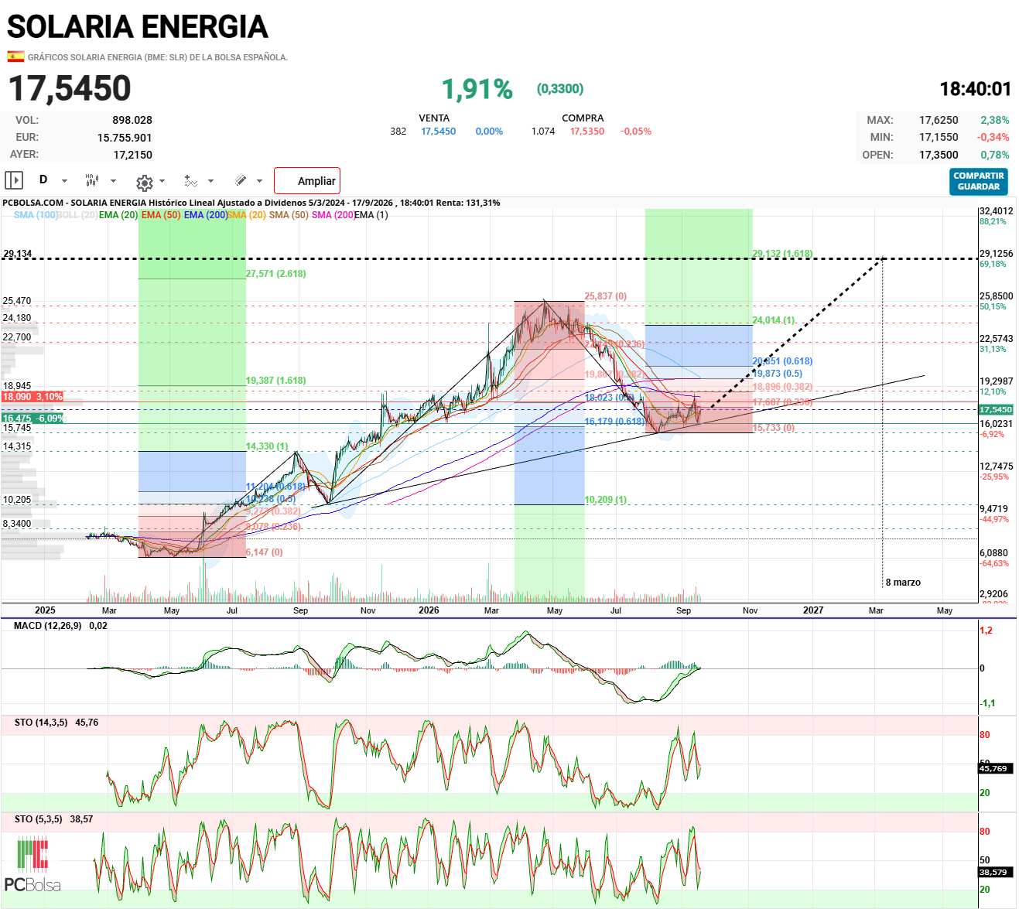Open chart settings gear icon
The width and height of the screenshot is (1019, 909).
(x=144, y=182)
